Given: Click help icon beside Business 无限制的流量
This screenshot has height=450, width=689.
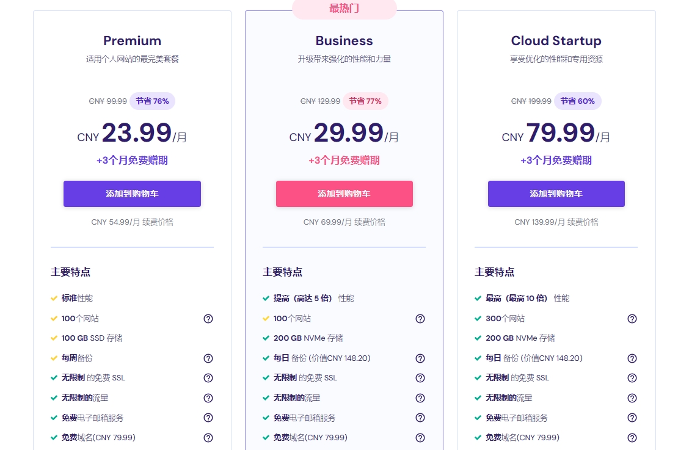Looking at the screenshot, I should [x=420, y=398].
